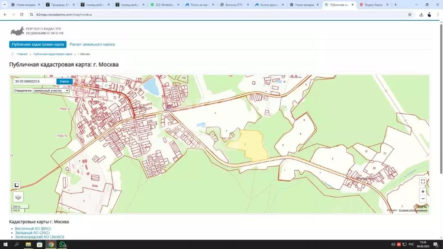Open the map layers icon
The image size is (443, 249).
(18, 197)
